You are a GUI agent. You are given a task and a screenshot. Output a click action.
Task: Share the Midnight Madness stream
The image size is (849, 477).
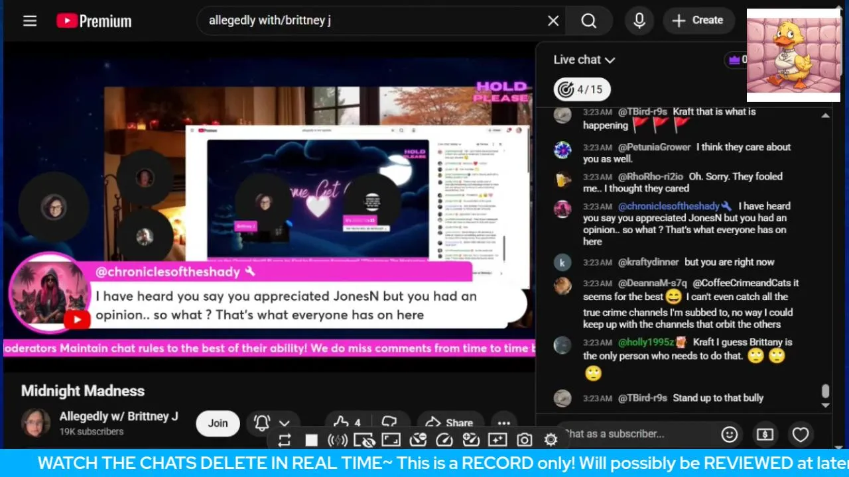[449, 423]
